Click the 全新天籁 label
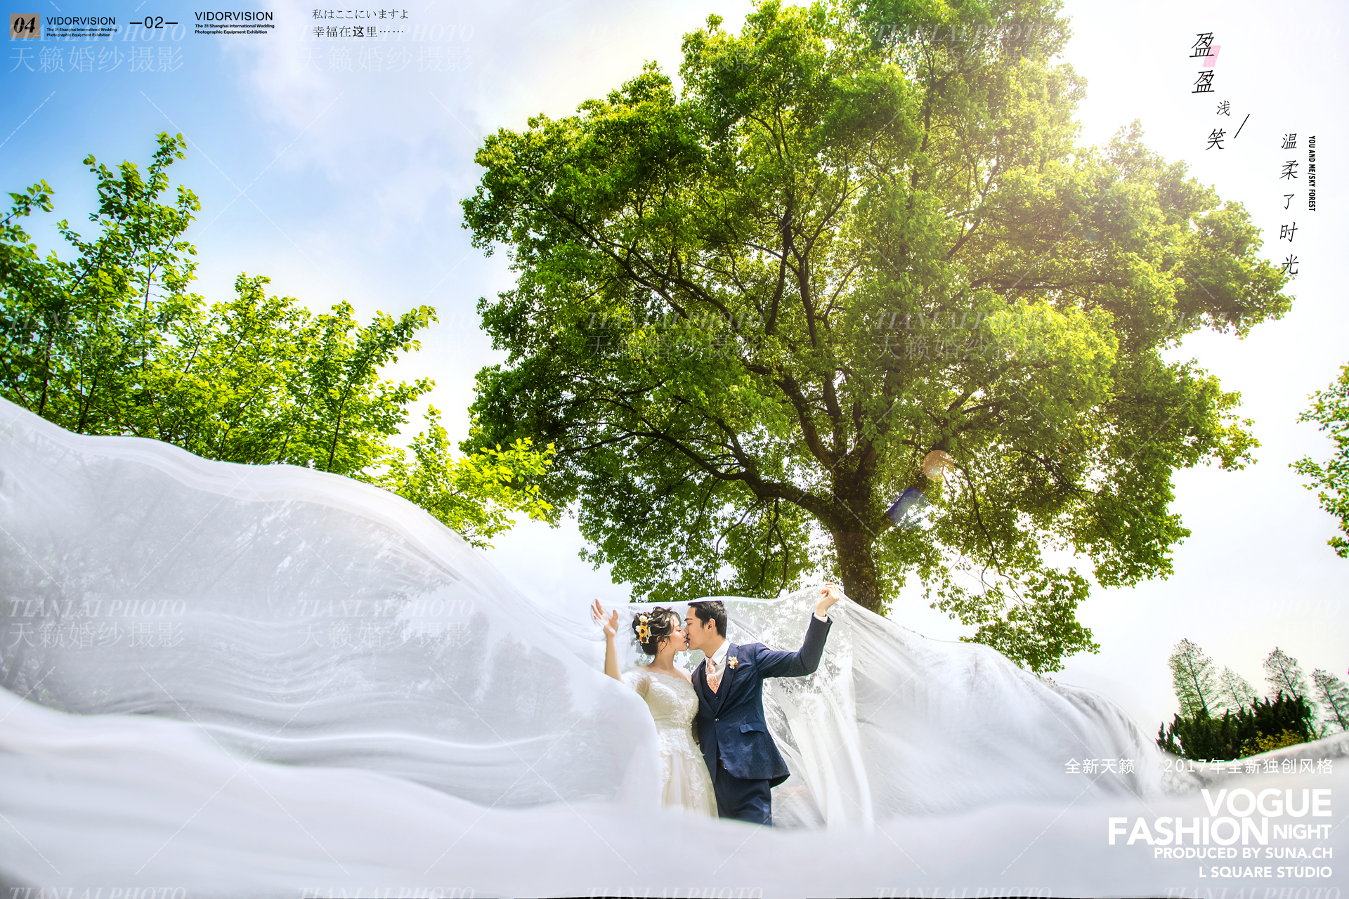 pyautogui.click(x=1100, y=766)
